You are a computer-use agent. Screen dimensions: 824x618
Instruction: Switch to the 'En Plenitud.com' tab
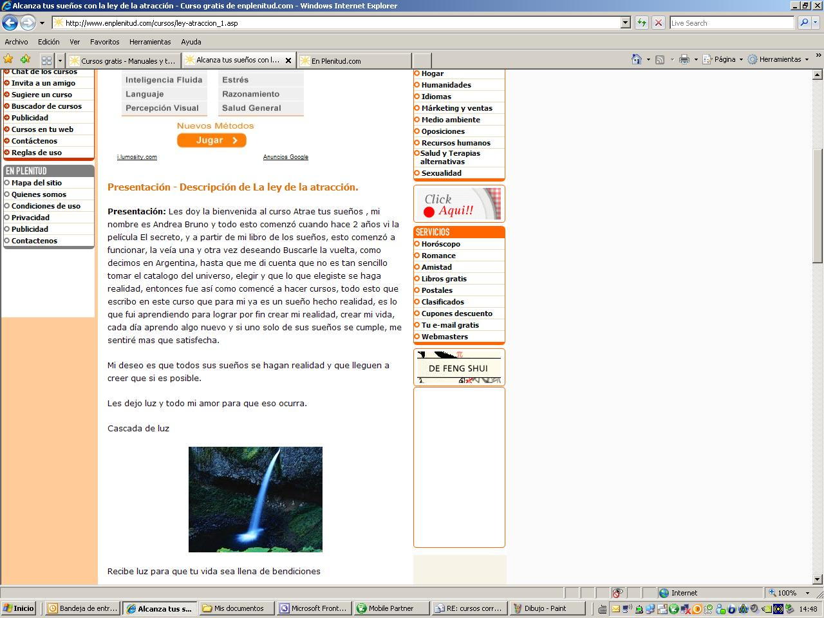354,61
